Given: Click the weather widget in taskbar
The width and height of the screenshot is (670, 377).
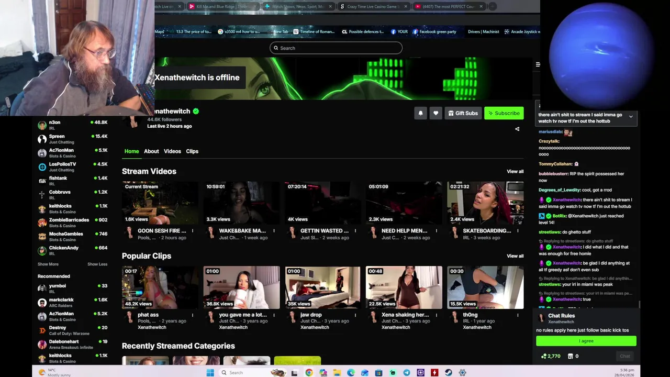Looking at the screenshot, I should tap(55, 373).
